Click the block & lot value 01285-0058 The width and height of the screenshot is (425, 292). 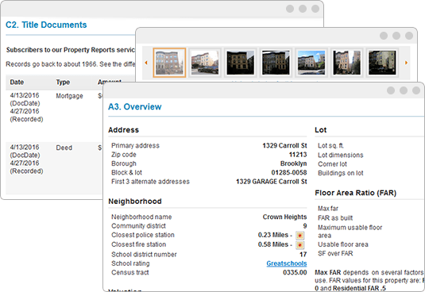(289, 172)
